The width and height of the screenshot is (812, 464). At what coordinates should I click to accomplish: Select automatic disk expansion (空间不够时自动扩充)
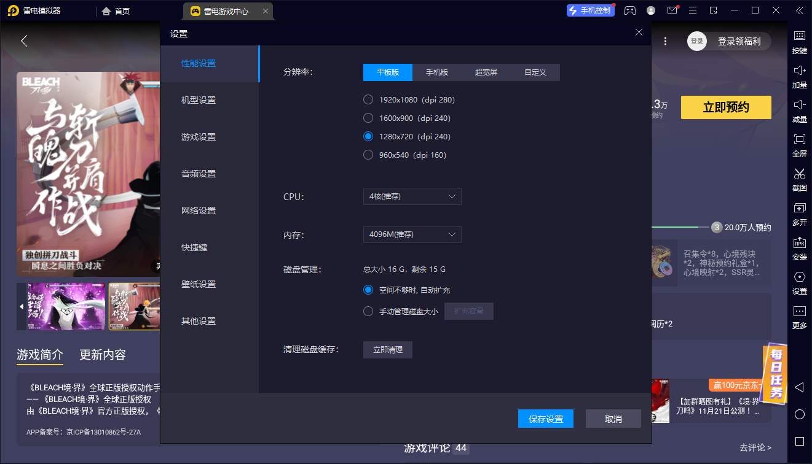click(x=368, y=289)
